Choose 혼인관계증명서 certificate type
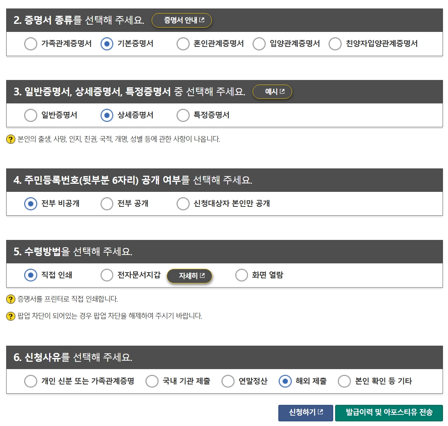 click(183, 44)
